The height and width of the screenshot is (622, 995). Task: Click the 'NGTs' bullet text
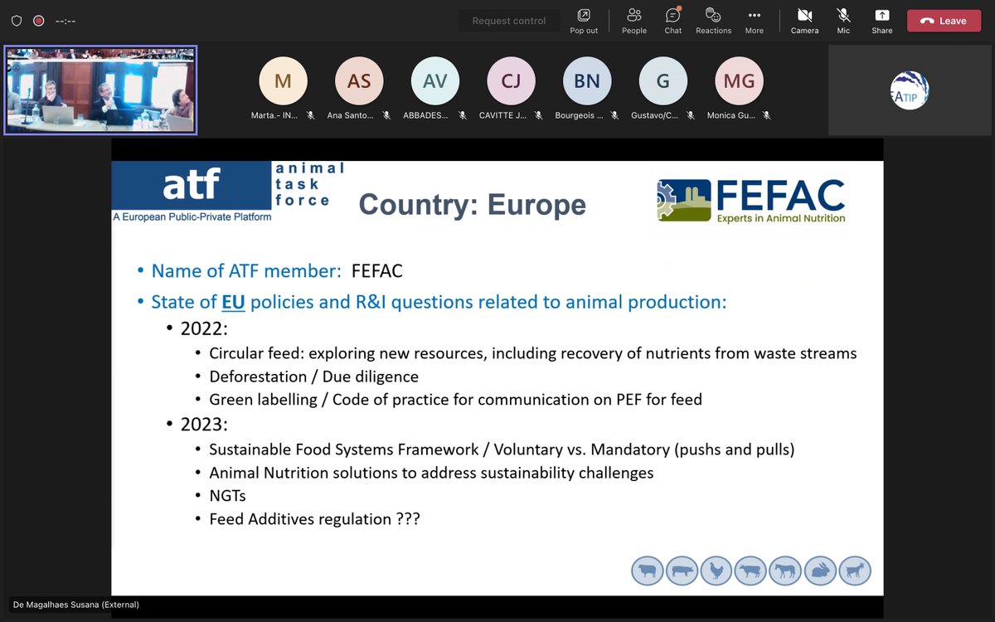coord(230,496)
